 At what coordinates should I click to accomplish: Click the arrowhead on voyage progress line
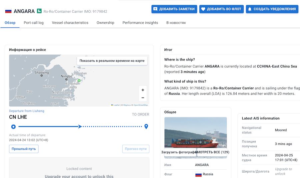[x=80, y=126]
